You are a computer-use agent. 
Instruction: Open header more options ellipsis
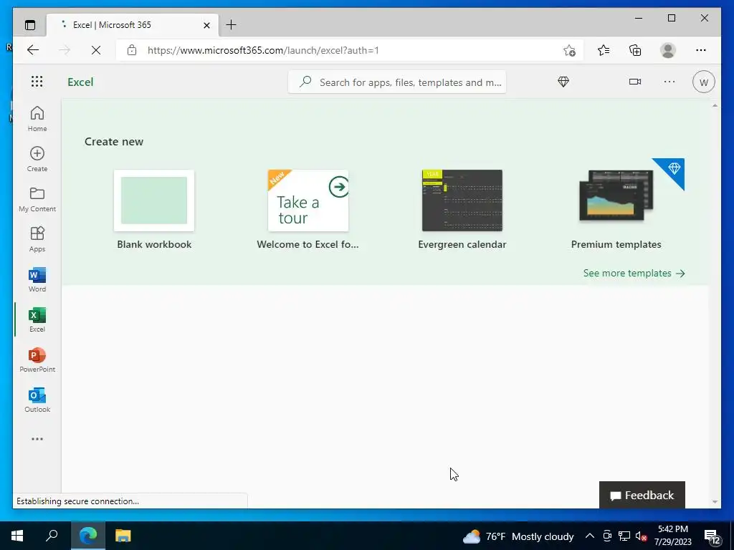coord(669,82)
